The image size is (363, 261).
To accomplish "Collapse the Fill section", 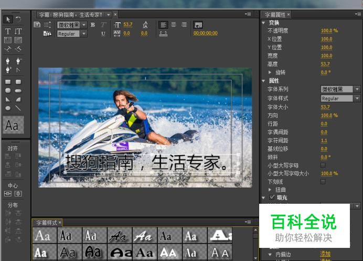I will point(263,198).
